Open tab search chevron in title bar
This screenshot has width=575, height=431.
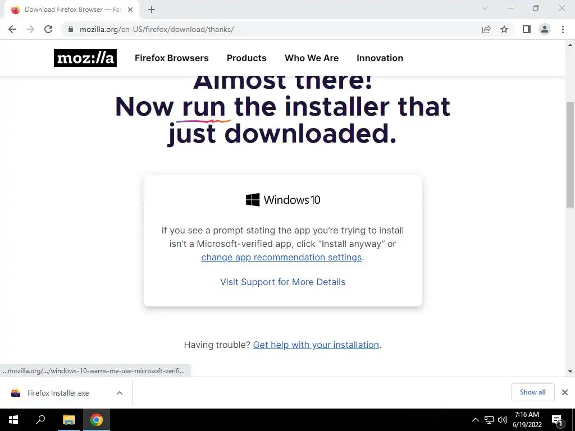tap(485, 8)
